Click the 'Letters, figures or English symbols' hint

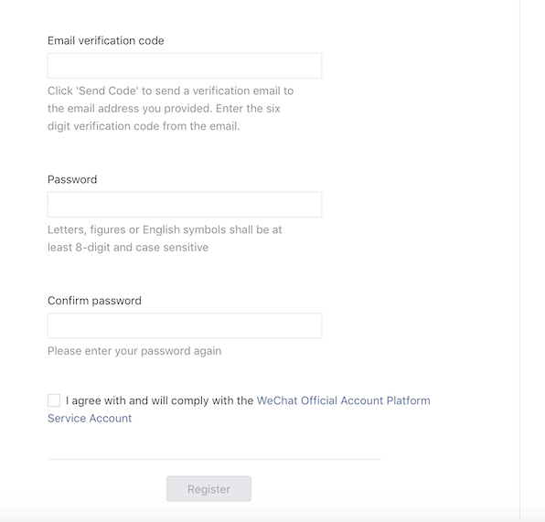pos(165,239)
